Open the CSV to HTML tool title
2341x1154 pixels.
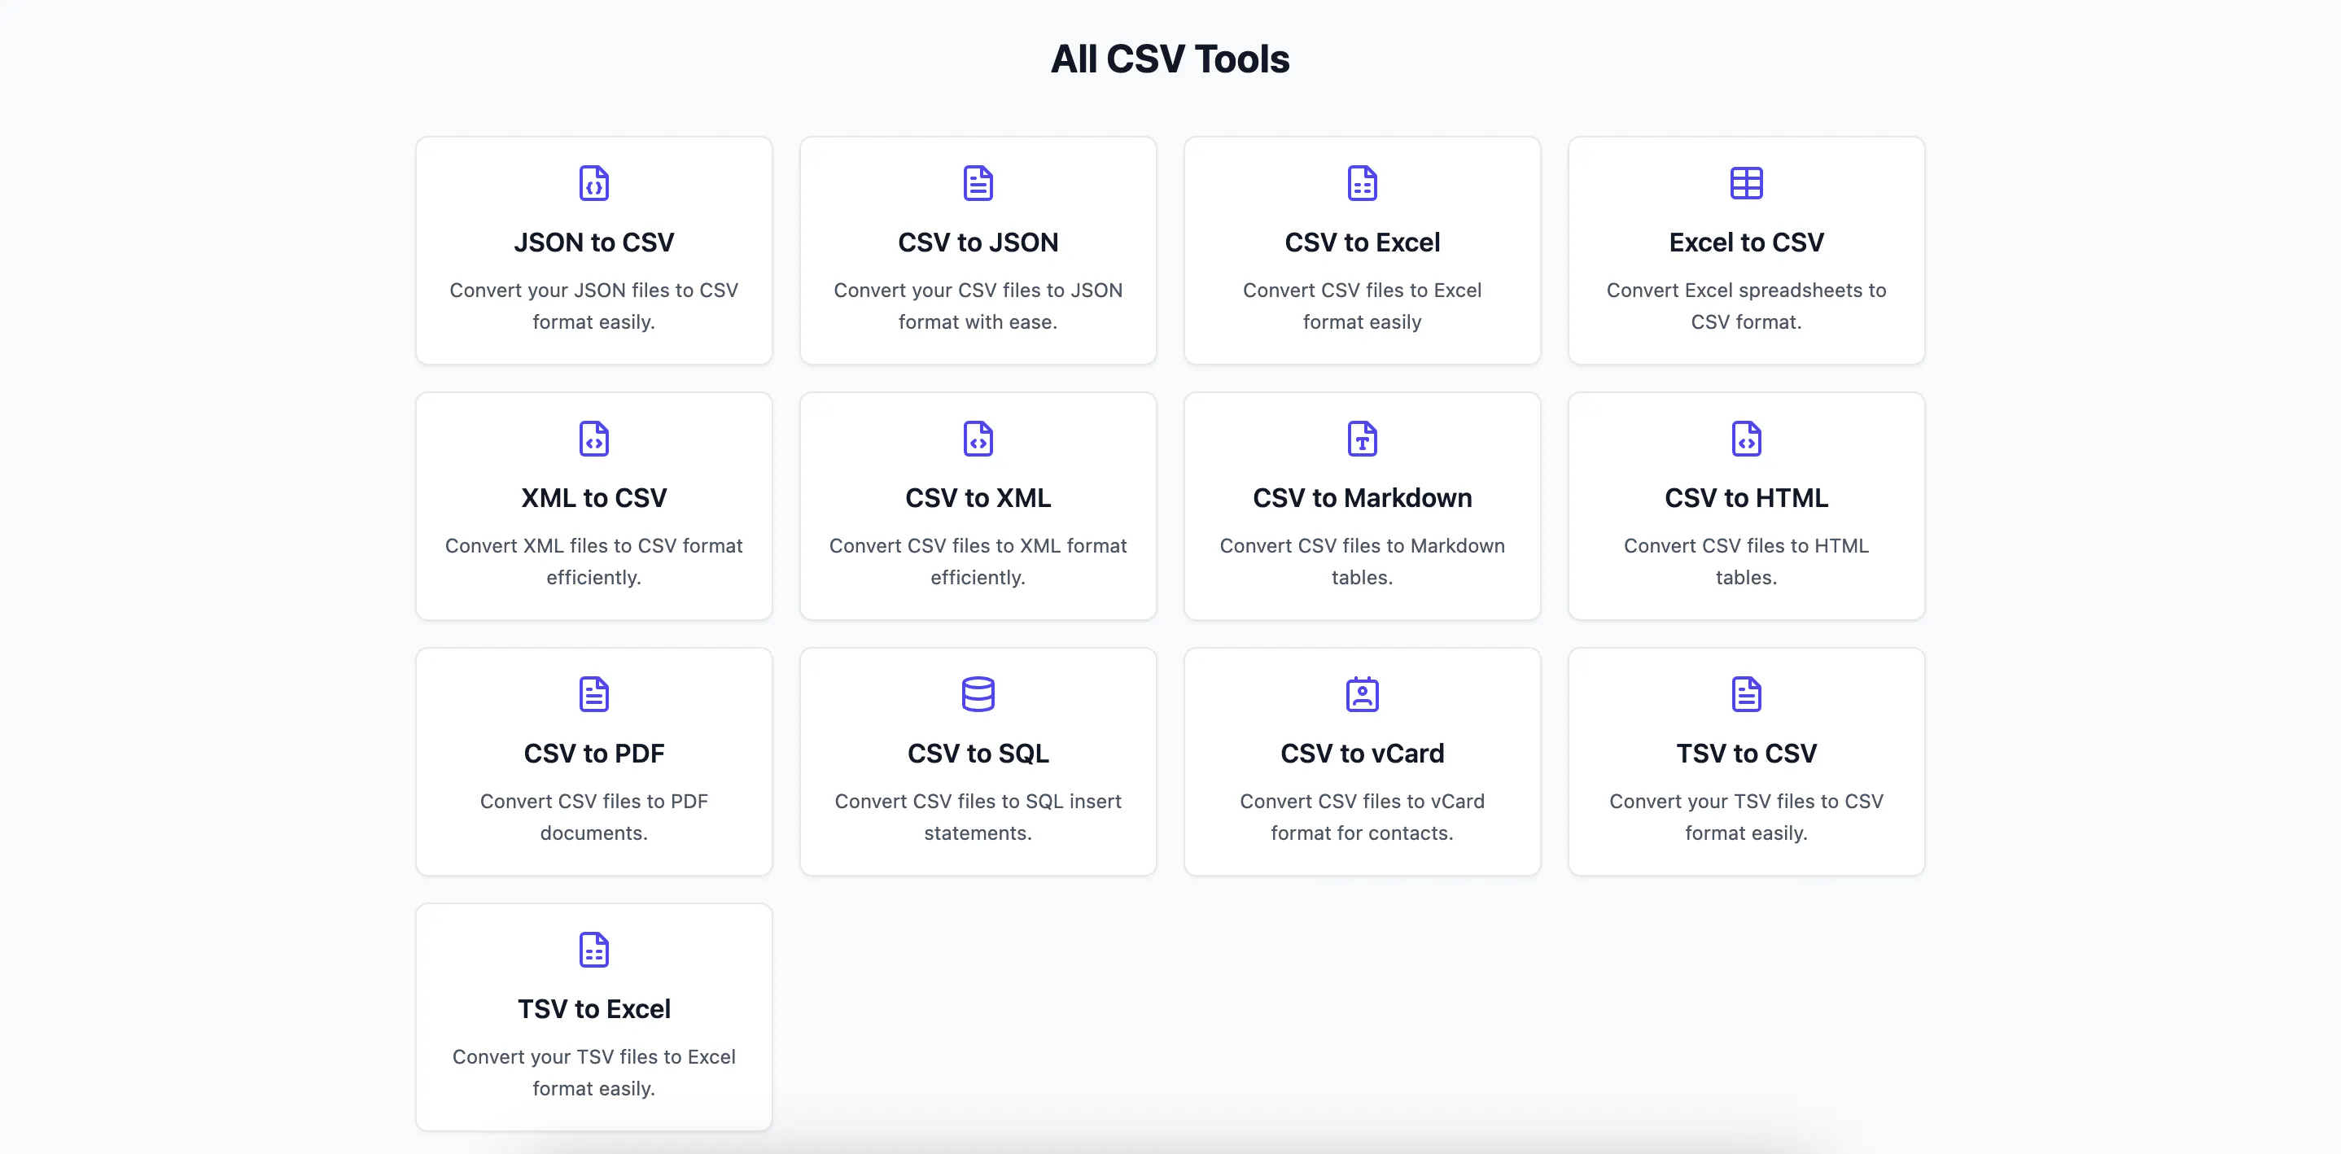(1746, 498)
